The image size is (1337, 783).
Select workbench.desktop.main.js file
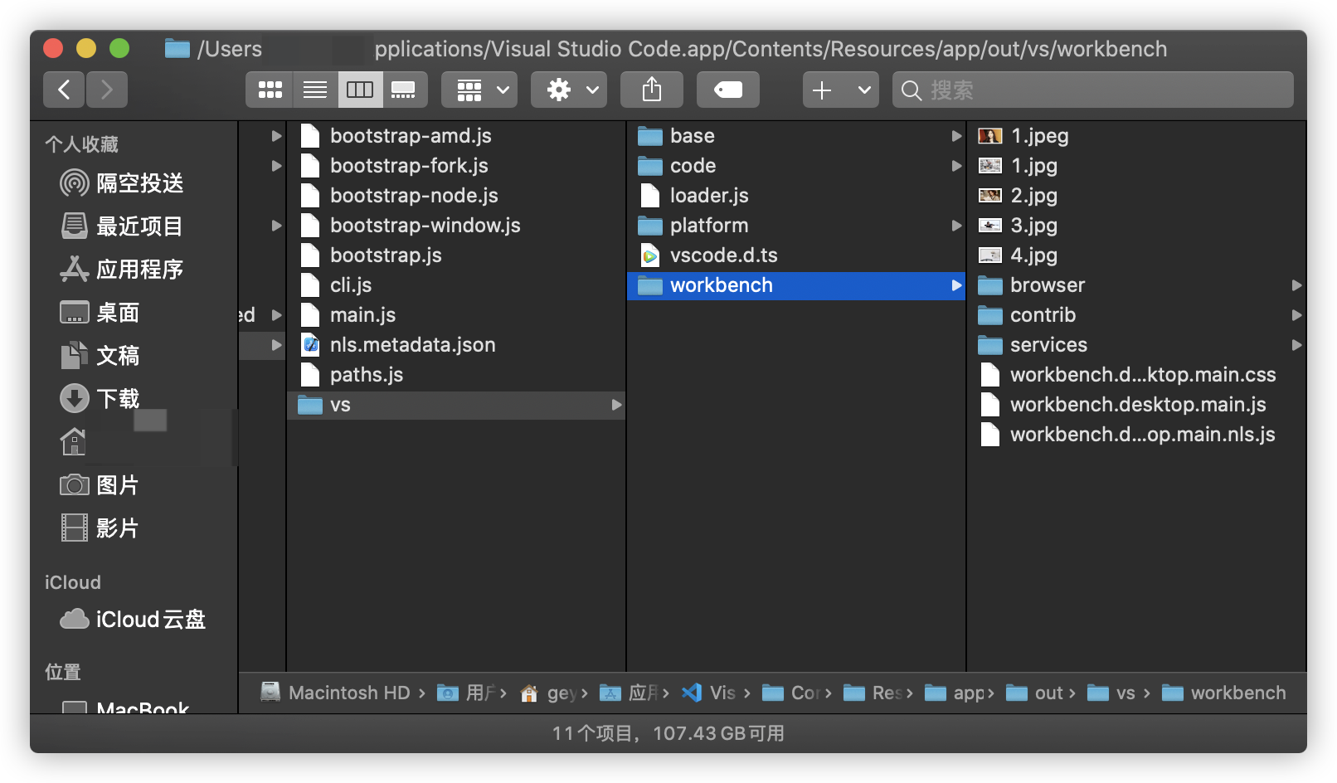click(x=1136, y=405)
